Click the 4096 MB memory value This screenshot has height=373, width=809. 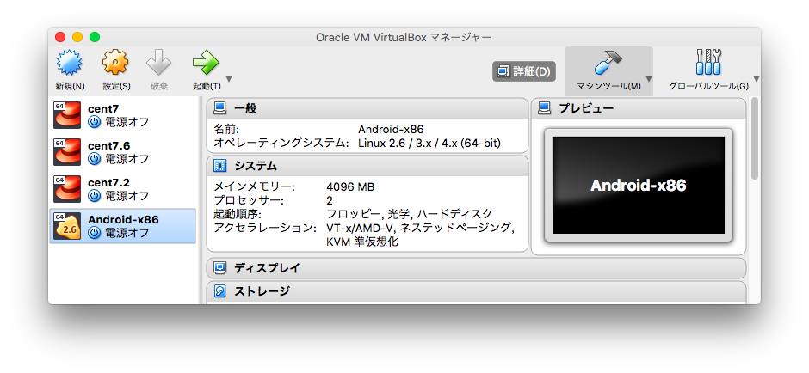click(350, 187)
